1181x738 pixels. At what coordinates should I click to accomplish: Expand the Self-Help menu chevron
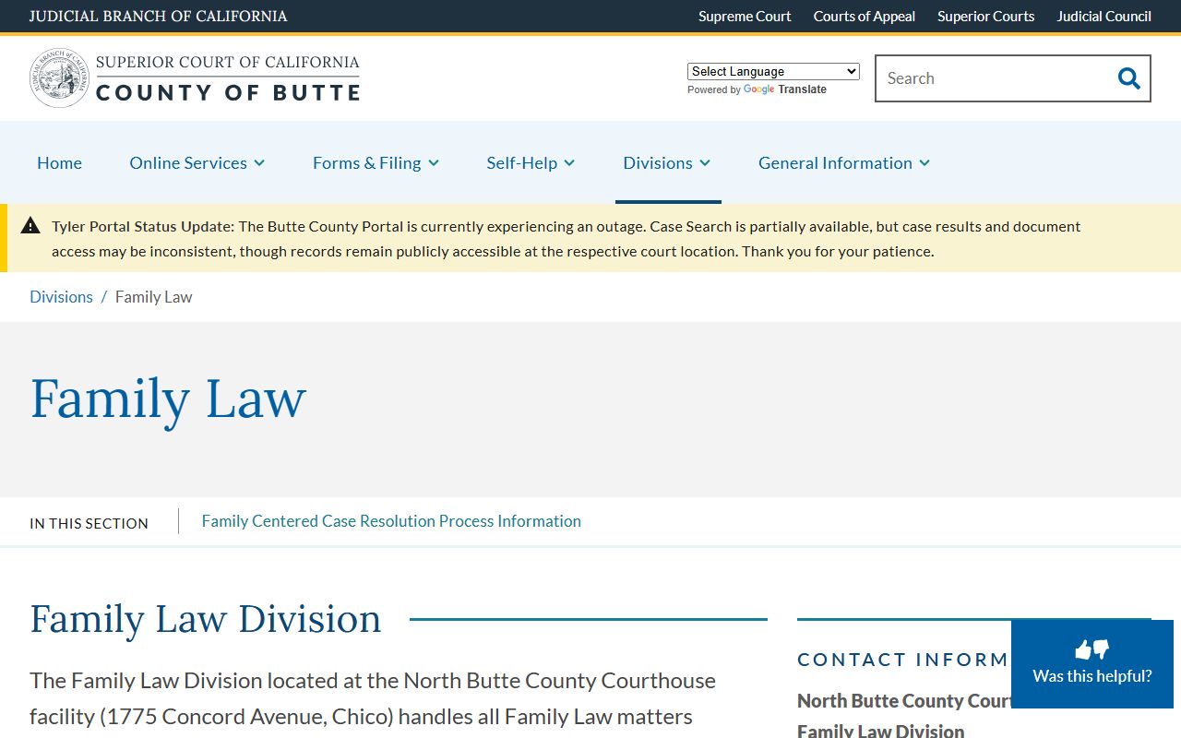coord(569,163)
